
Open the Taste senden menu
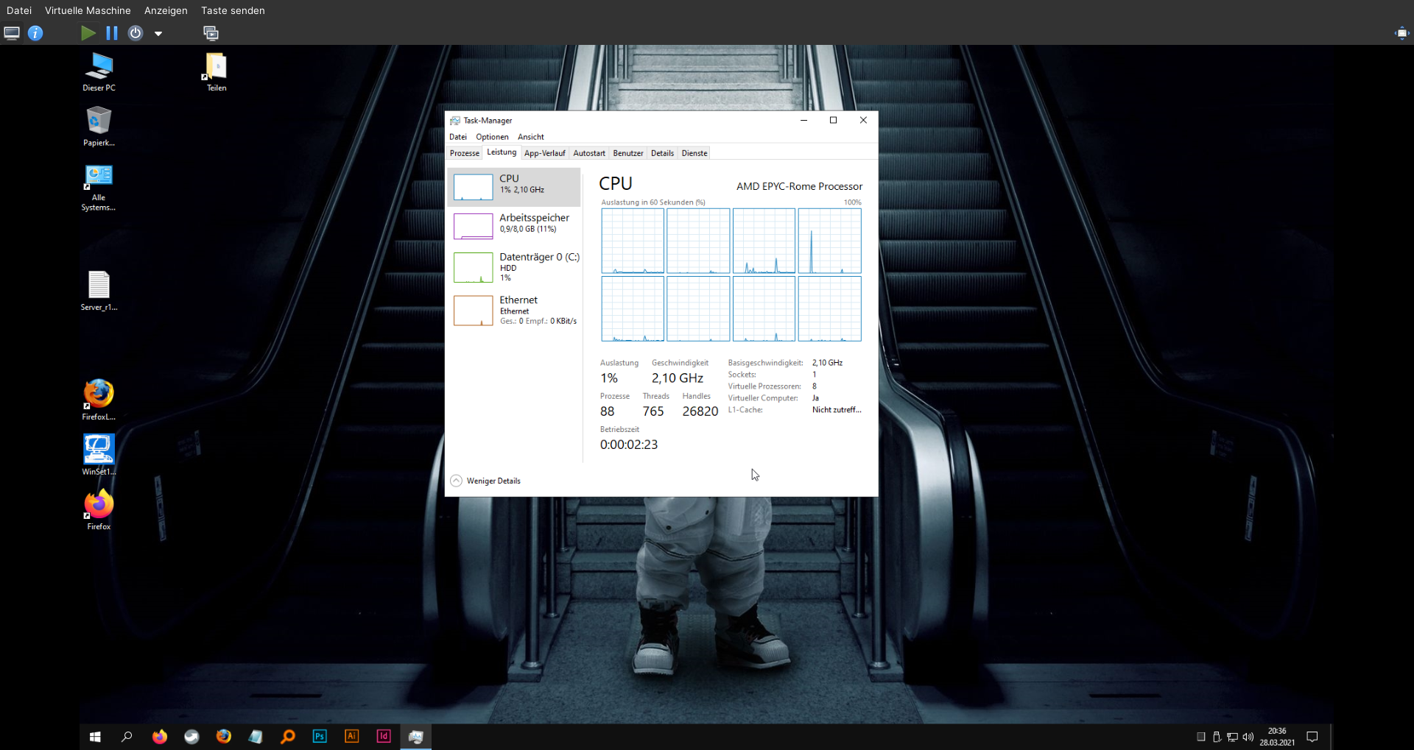(233, 10)
